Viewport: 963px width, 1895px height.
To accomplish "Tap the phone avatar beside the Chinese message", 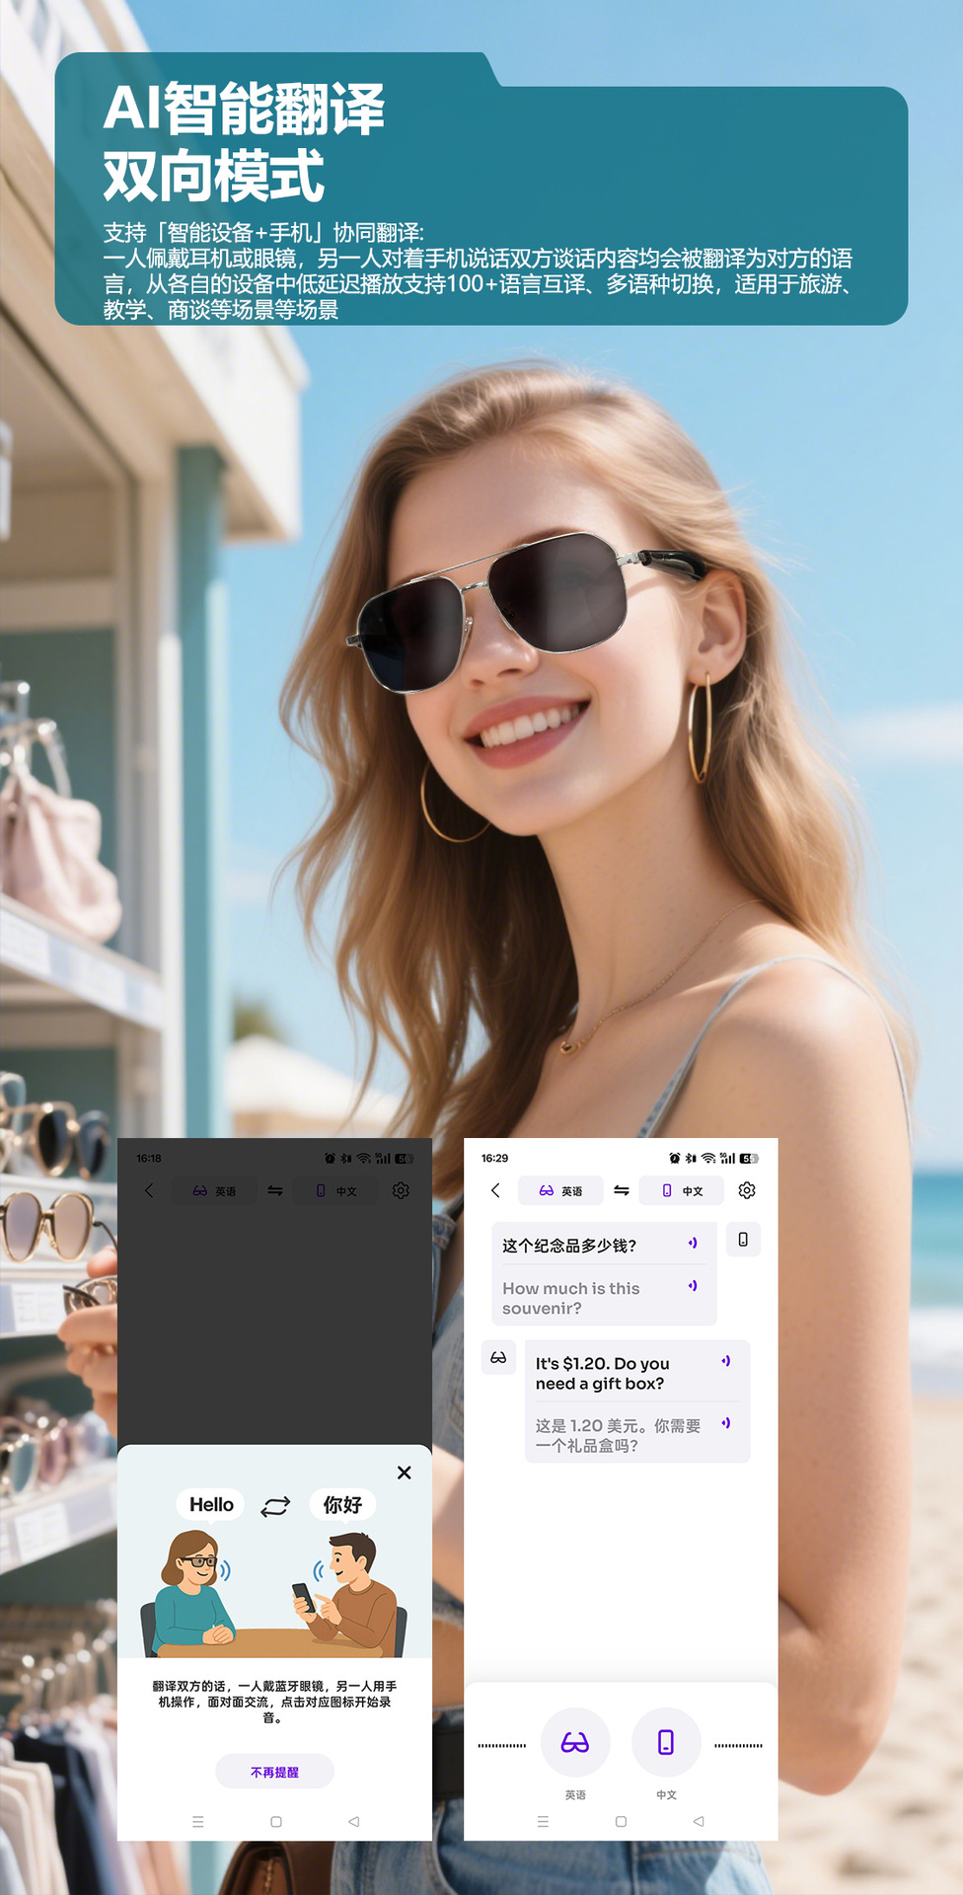I will click(743, 1240).
